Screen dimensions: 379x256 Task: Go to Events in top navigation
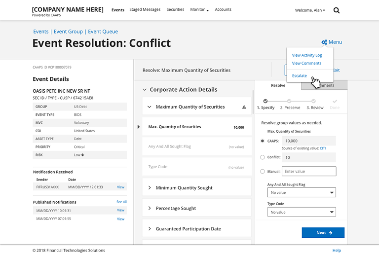point(118,10)
